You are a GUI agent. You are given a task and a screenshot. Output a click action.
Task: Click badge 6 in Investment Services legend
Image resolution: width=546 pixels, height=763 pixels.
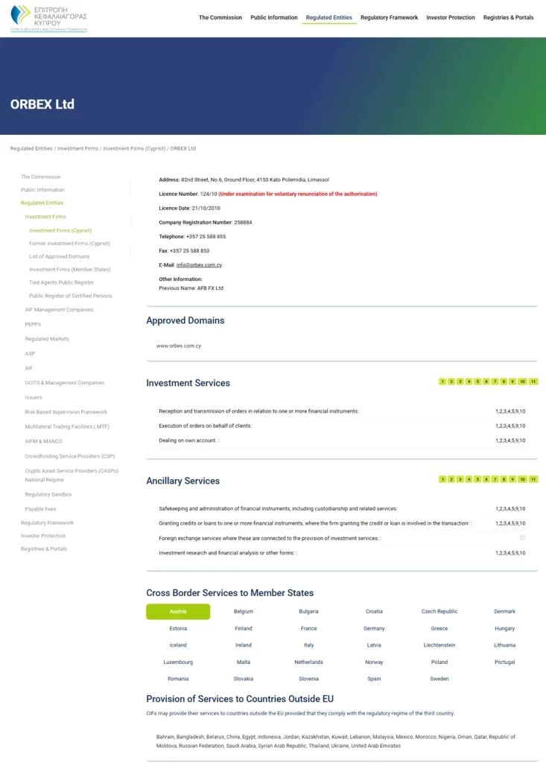point(486,381)
